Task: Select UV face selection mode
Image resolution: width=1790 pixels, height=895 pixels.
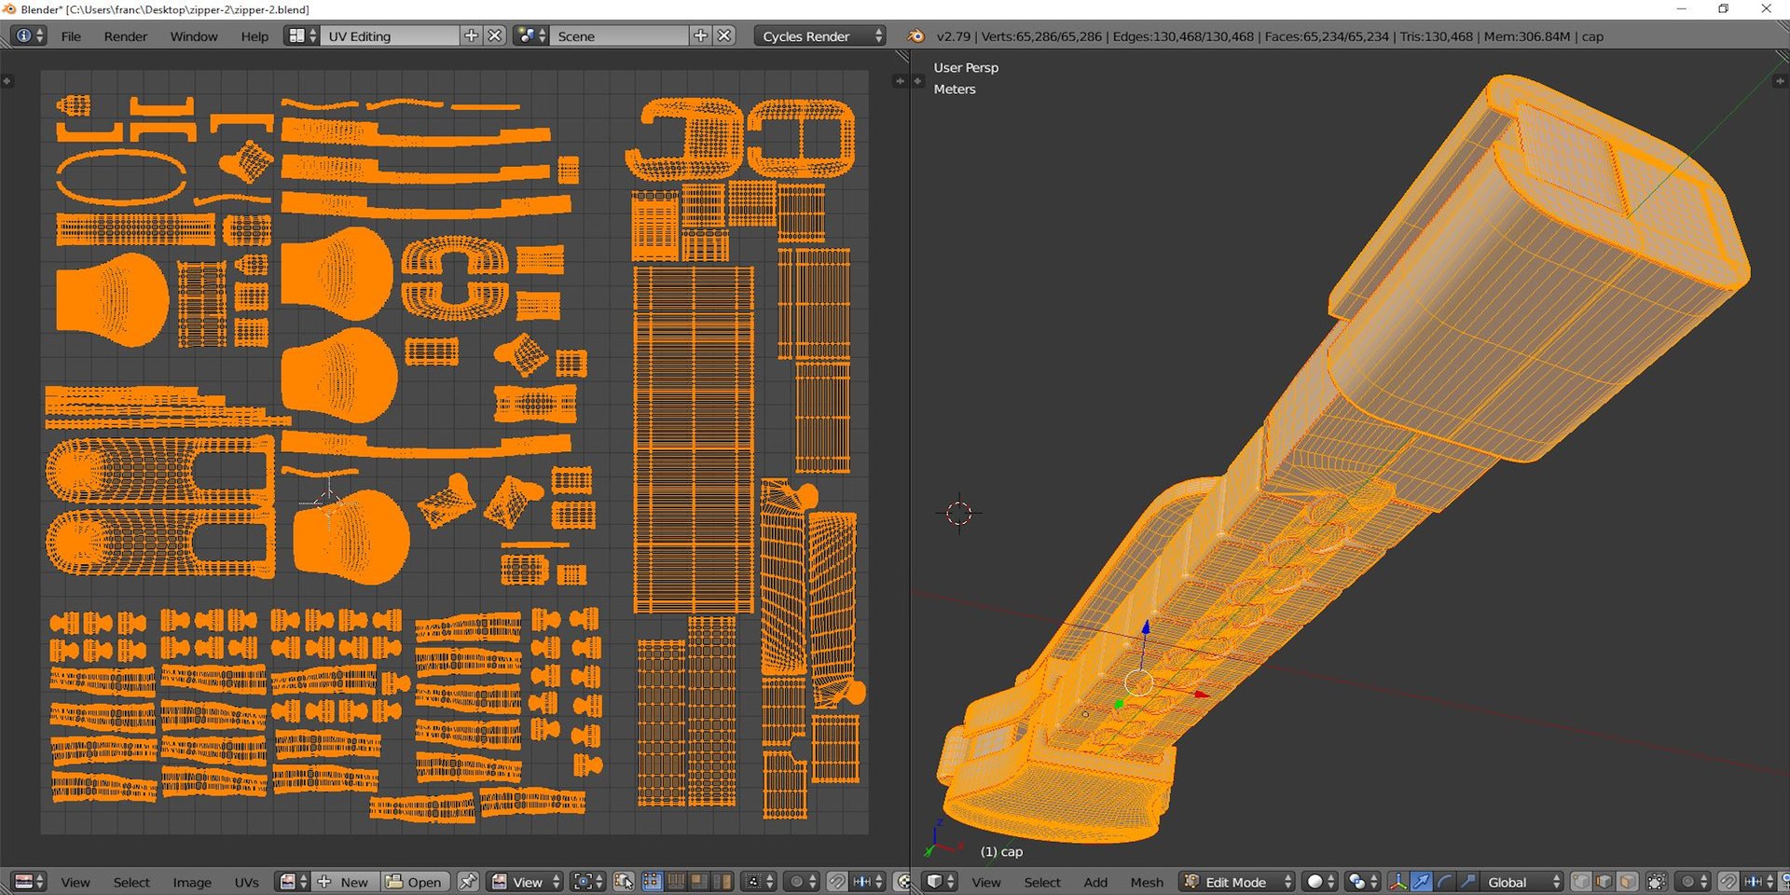Action: [698, 881]
